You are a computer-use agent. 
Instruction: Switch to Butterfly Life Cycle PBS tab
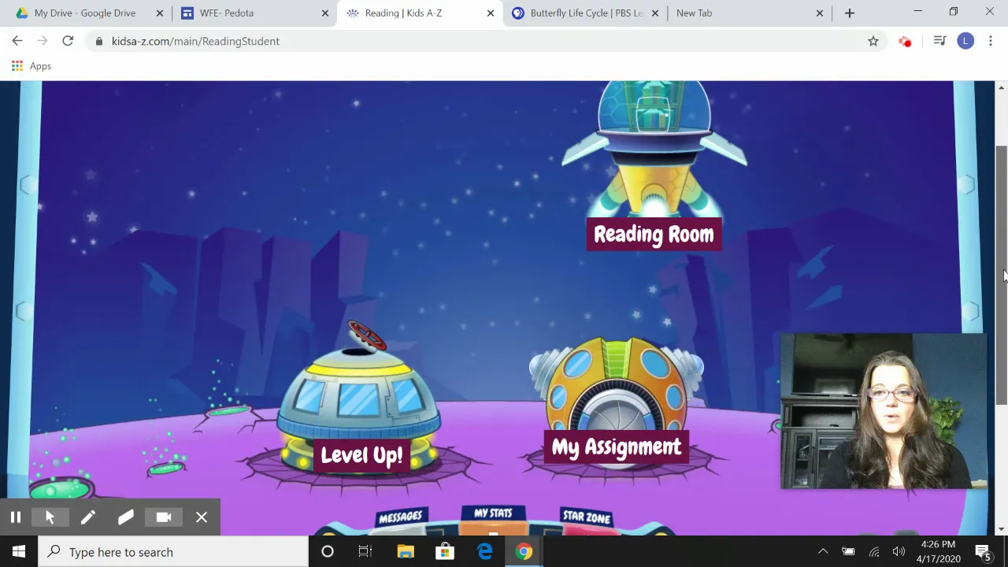pos(586,13)
